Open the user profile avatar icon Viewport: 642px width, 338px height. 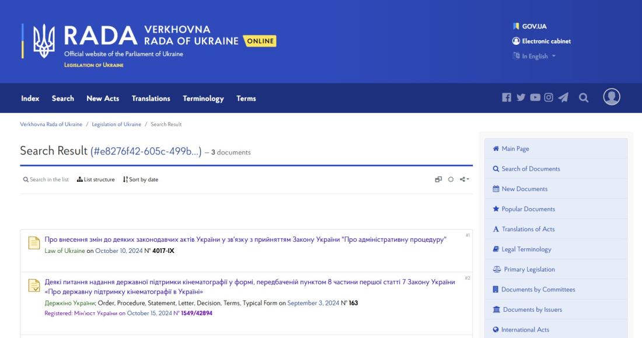tap(611, 97)
